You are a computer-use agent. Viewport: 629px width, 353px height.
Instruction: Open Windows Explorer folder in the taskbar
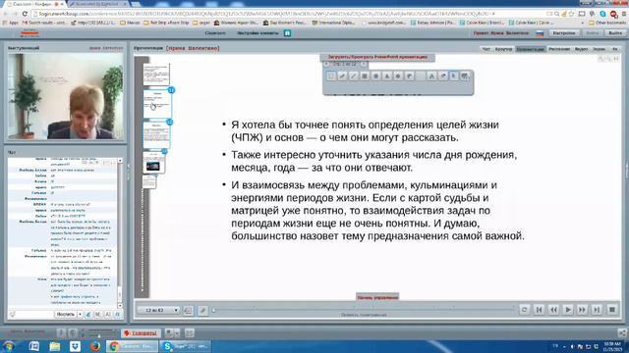click(55, 346)
